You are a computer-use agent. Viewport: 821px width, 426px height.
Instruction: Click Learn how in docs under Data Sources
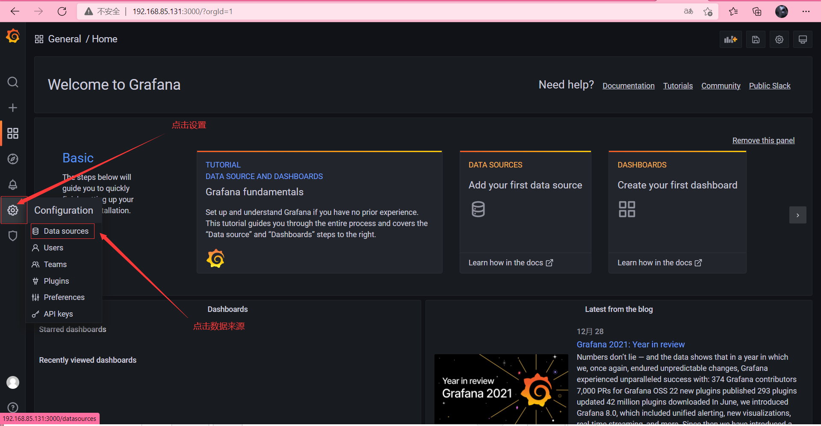511,263
